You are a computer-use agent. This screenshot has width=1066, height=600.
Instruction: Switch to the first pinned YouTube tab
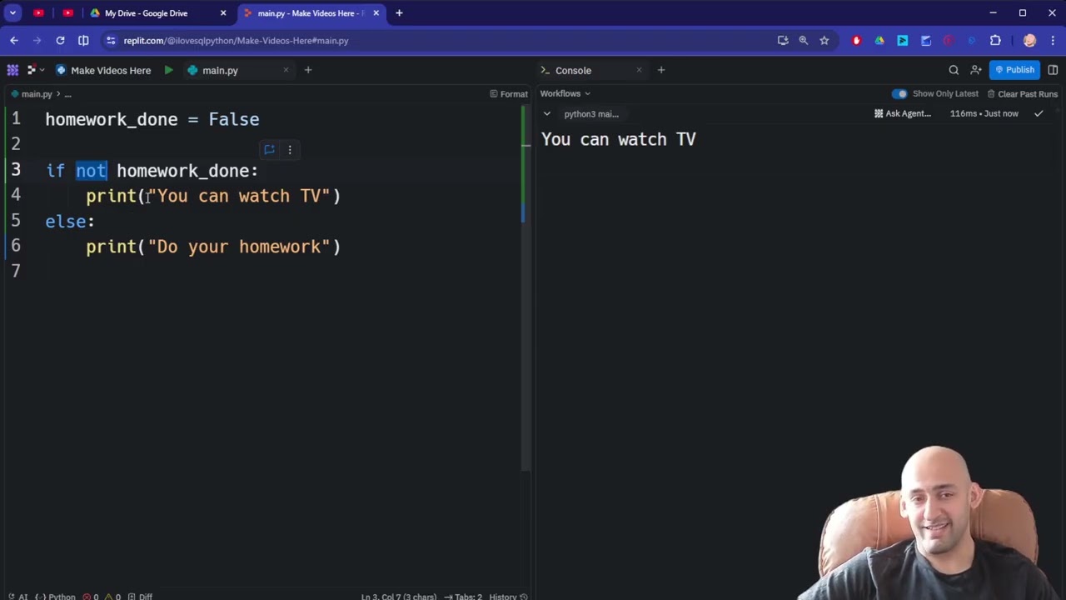point(38,13)
